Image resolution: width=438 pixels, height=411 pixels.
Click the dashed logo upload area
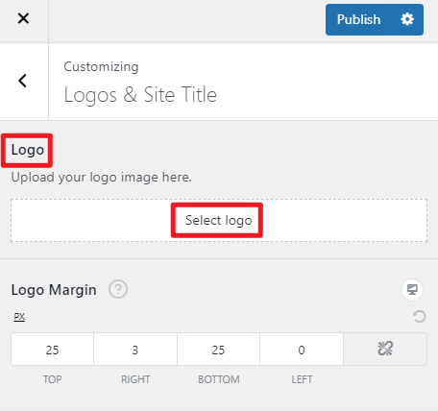pyautogui.click(x=219, y=220)
